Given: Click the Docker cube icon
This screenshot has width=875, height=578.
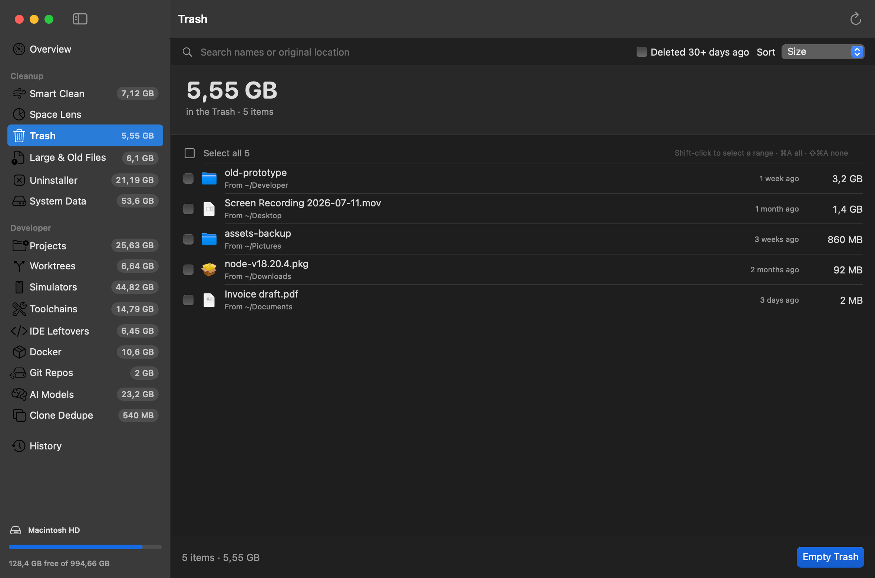Looking at the screenshot, I should coord(19,352).
